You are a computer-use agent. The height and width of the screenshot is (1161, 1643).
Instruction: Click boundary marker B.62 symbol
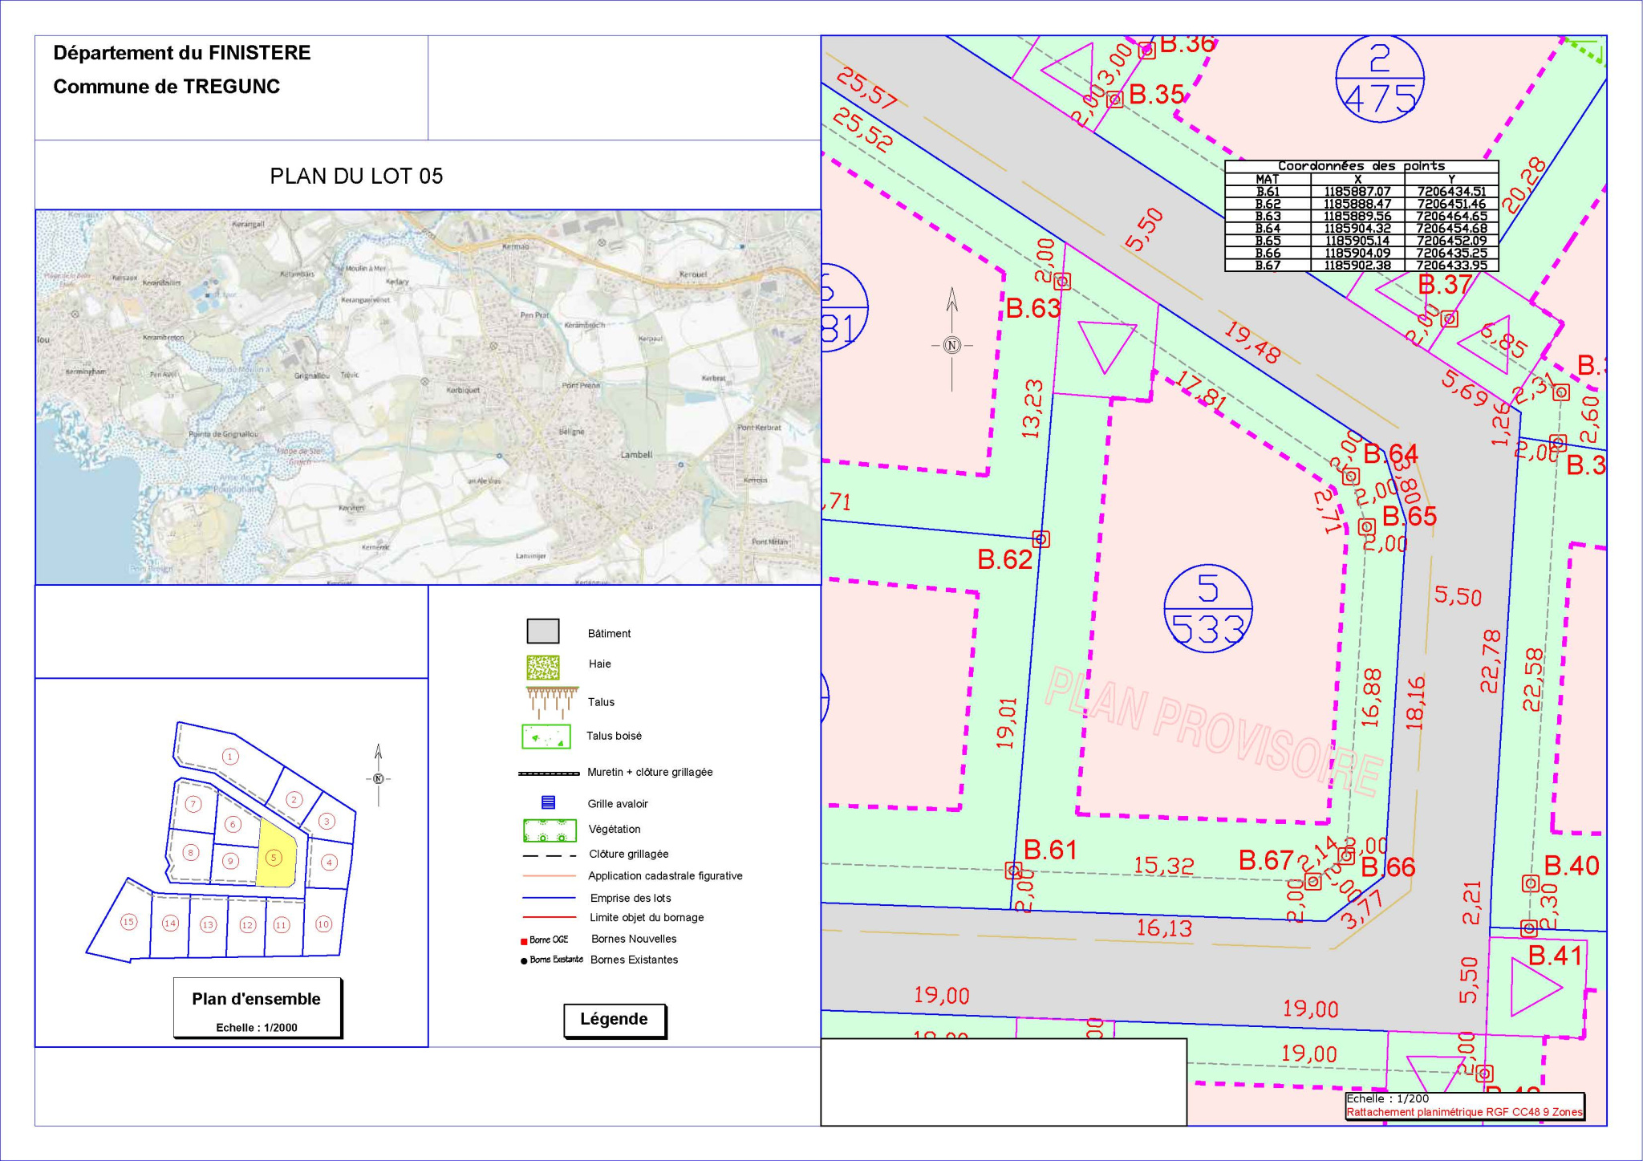(1041, 539)
